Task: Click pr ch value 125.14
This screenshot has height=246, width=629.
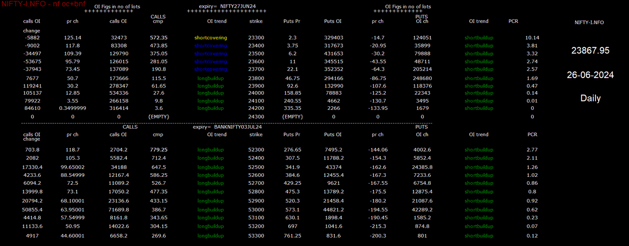Action: 73,38
